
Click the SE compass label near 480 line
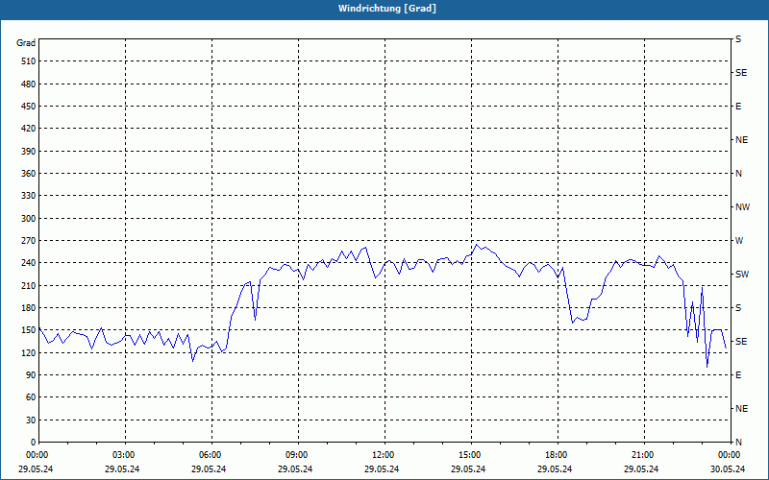[741, 73]
